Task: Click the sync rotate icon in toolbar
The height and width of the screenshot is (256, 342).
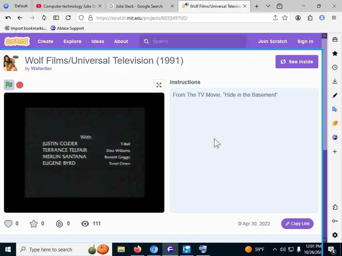Action: (x=44, y=18)
